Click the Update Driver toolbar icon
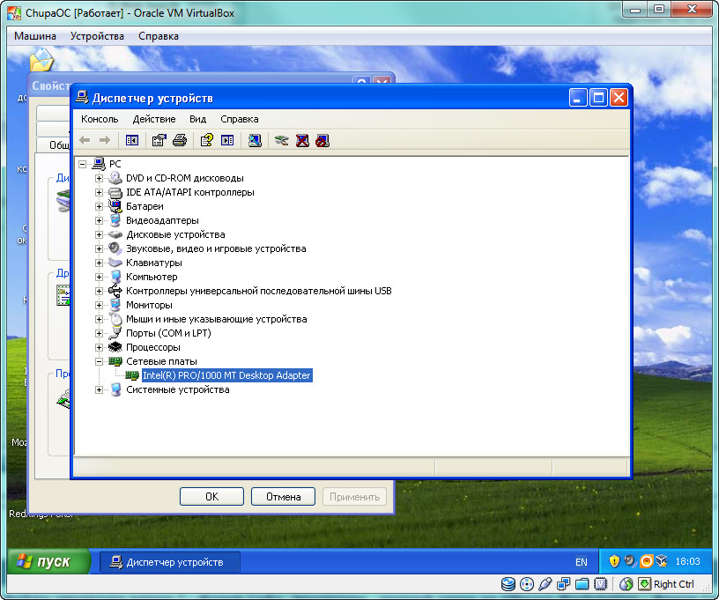The image size is (719, 600). [x=282, y=140]
